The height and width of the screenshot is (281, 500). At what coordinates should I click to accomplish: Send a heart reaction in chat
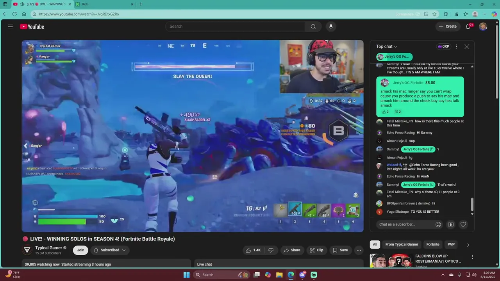coord(463,224)
